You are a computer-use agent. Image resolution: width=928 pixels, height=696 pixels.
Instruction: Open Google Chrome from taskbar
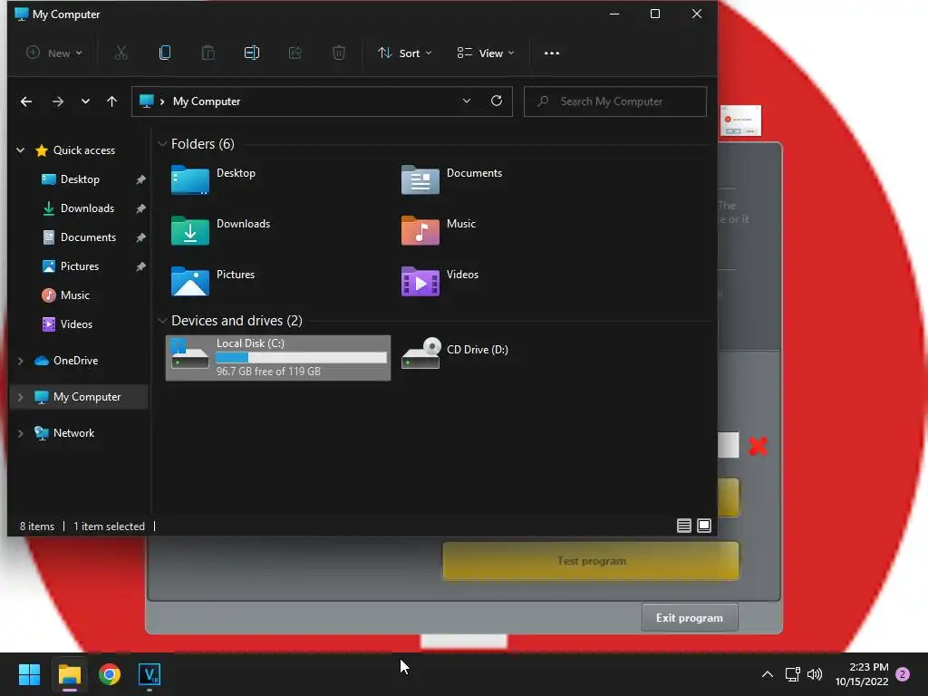coord(110,674)
